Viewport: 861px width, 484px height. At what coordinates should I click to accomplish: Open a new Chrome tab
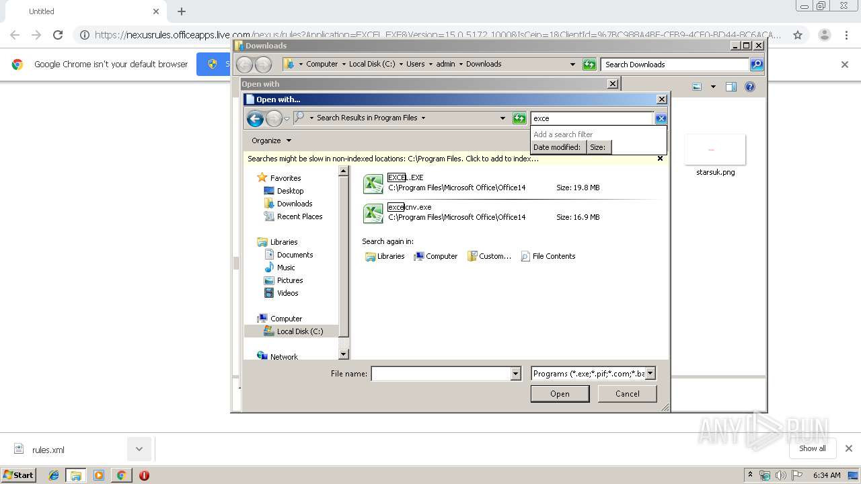pyautogui.click(x=182, y=11)
